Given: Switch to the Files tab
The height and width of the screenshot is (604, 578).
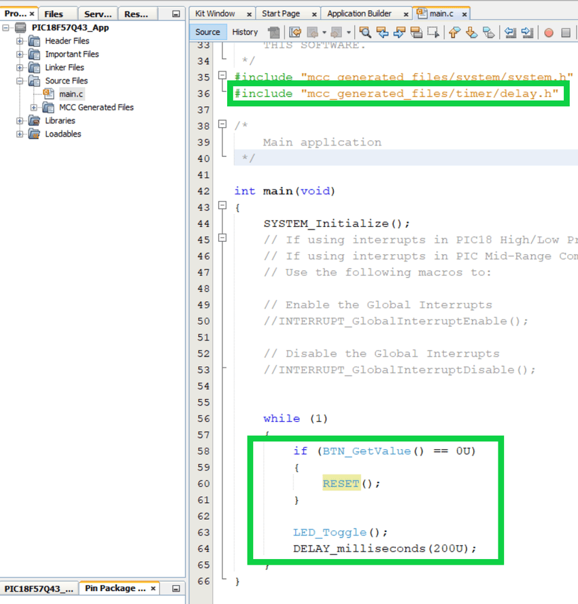Looking at the screenshot, I should click(54, 14).
